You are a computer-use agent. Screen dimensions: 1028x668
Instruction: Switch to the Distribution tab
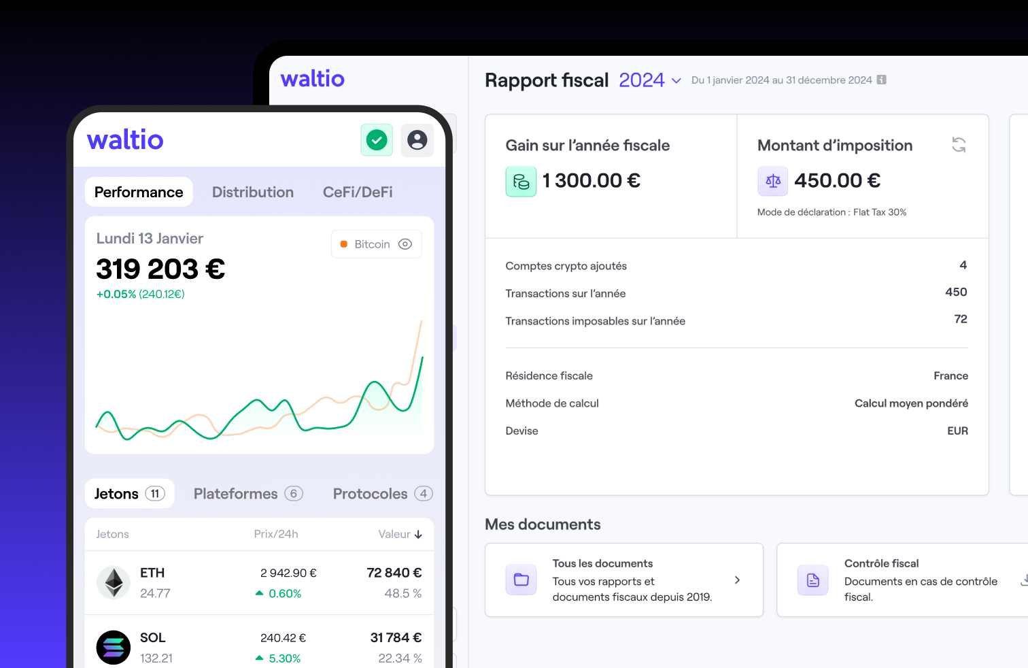tap(252, 192)
